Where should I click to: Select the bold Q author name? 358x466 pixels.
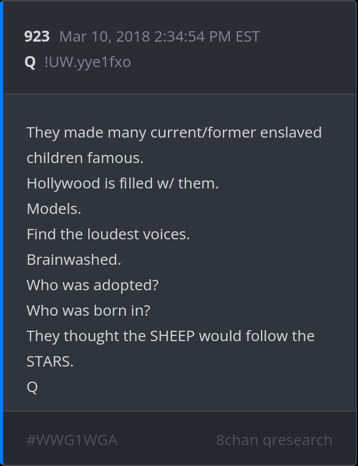click(30, 62)
